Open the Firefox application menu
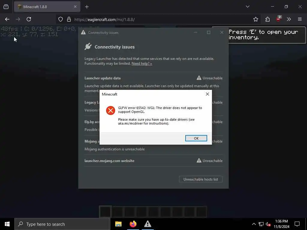This screenshot has width=307, height=230. point(300,19)
